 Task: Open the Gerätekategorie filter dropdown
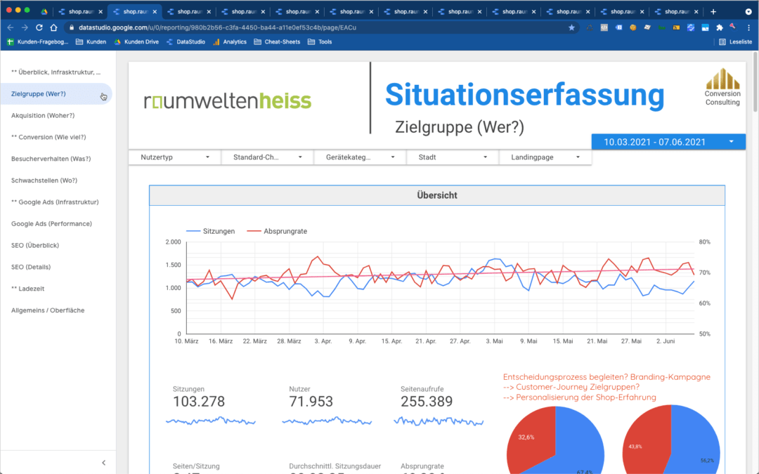[360, 157]
